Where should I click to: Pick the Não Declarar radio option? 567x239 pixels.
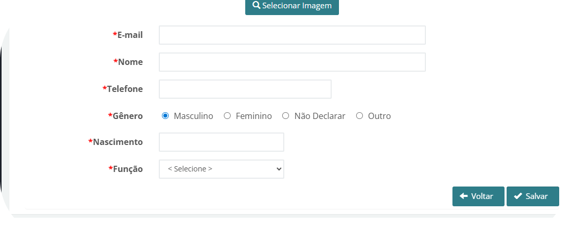pos(285,116)
